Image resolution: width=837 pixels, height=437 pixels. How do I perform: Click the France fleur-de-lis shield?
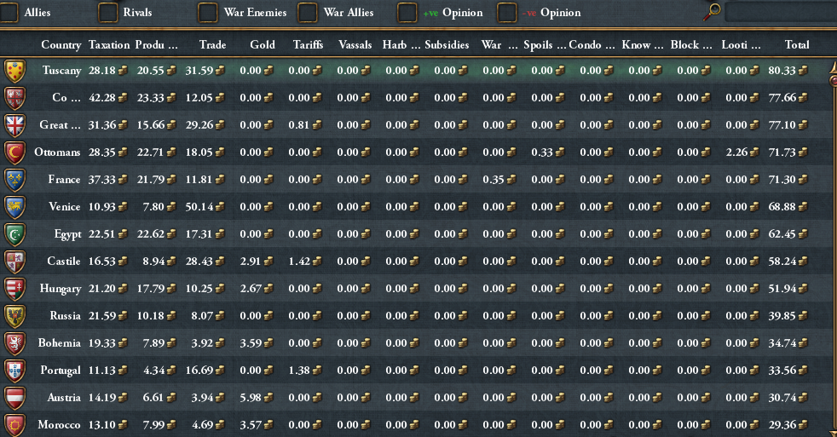[x=14, y=179]
